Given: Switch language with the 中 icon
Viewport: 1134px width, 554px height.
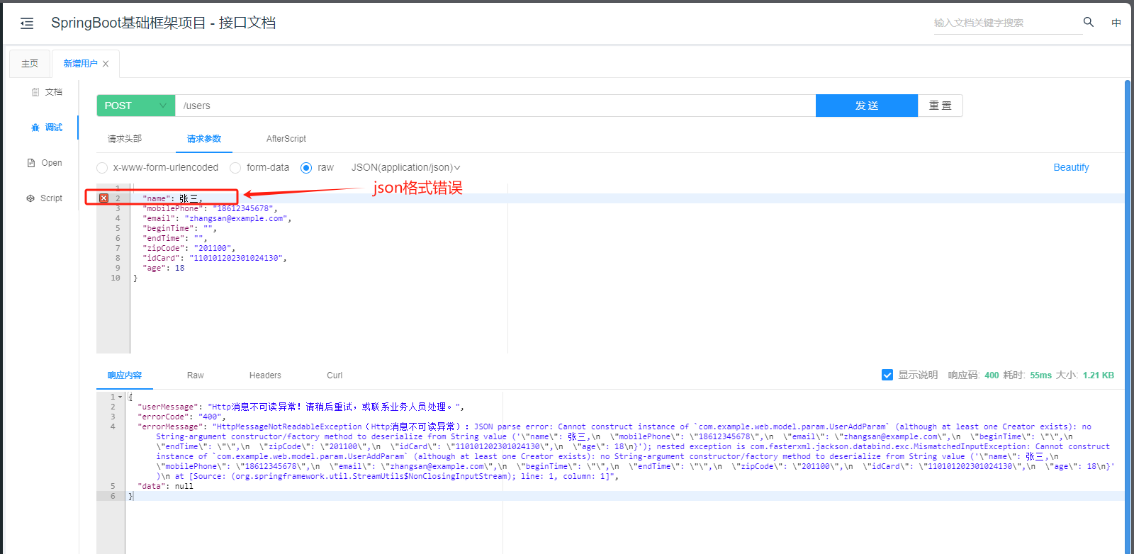Looking at the screenshot, I should (1116, 23).
